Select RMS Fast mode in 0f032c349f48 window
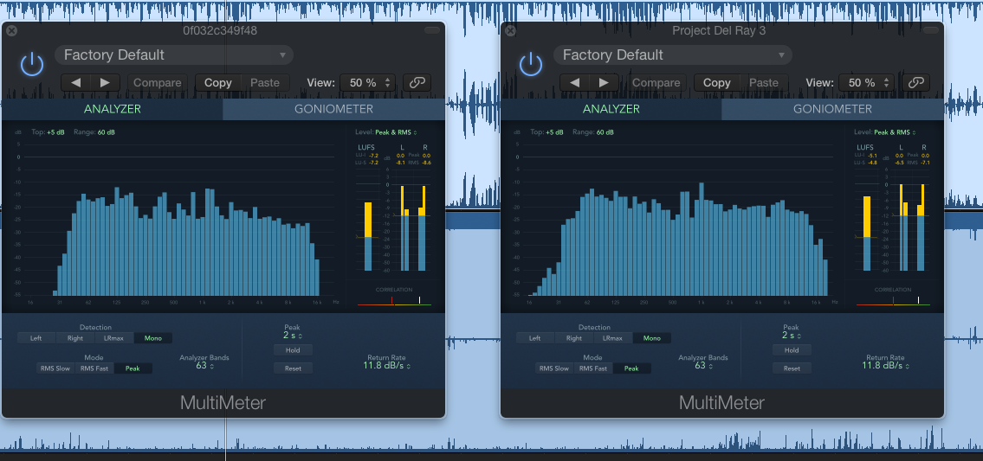The height and width of the screenshot is (461, 983). tap(94, 368)
